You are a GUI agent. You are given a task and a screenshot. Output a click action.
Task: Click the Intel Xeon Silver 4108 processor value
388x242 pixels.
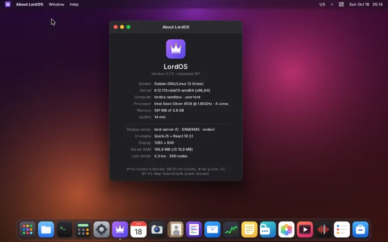[191, 104]
